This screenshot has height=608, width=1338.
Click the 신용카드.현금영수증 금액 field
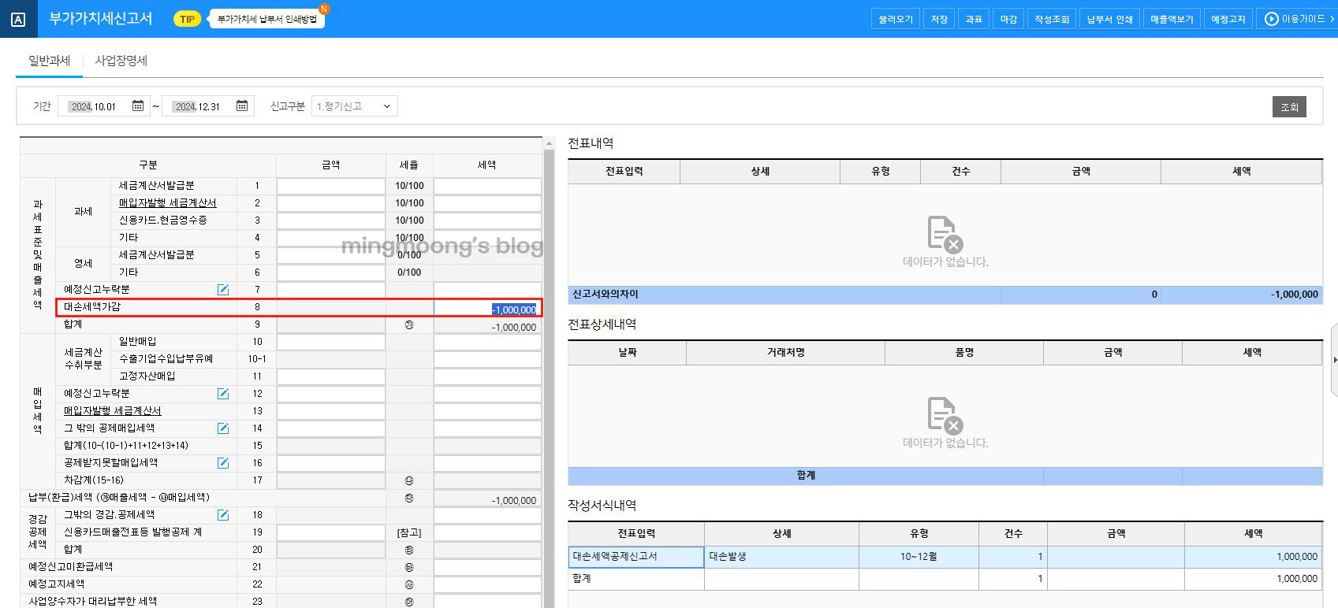(331, 221)
